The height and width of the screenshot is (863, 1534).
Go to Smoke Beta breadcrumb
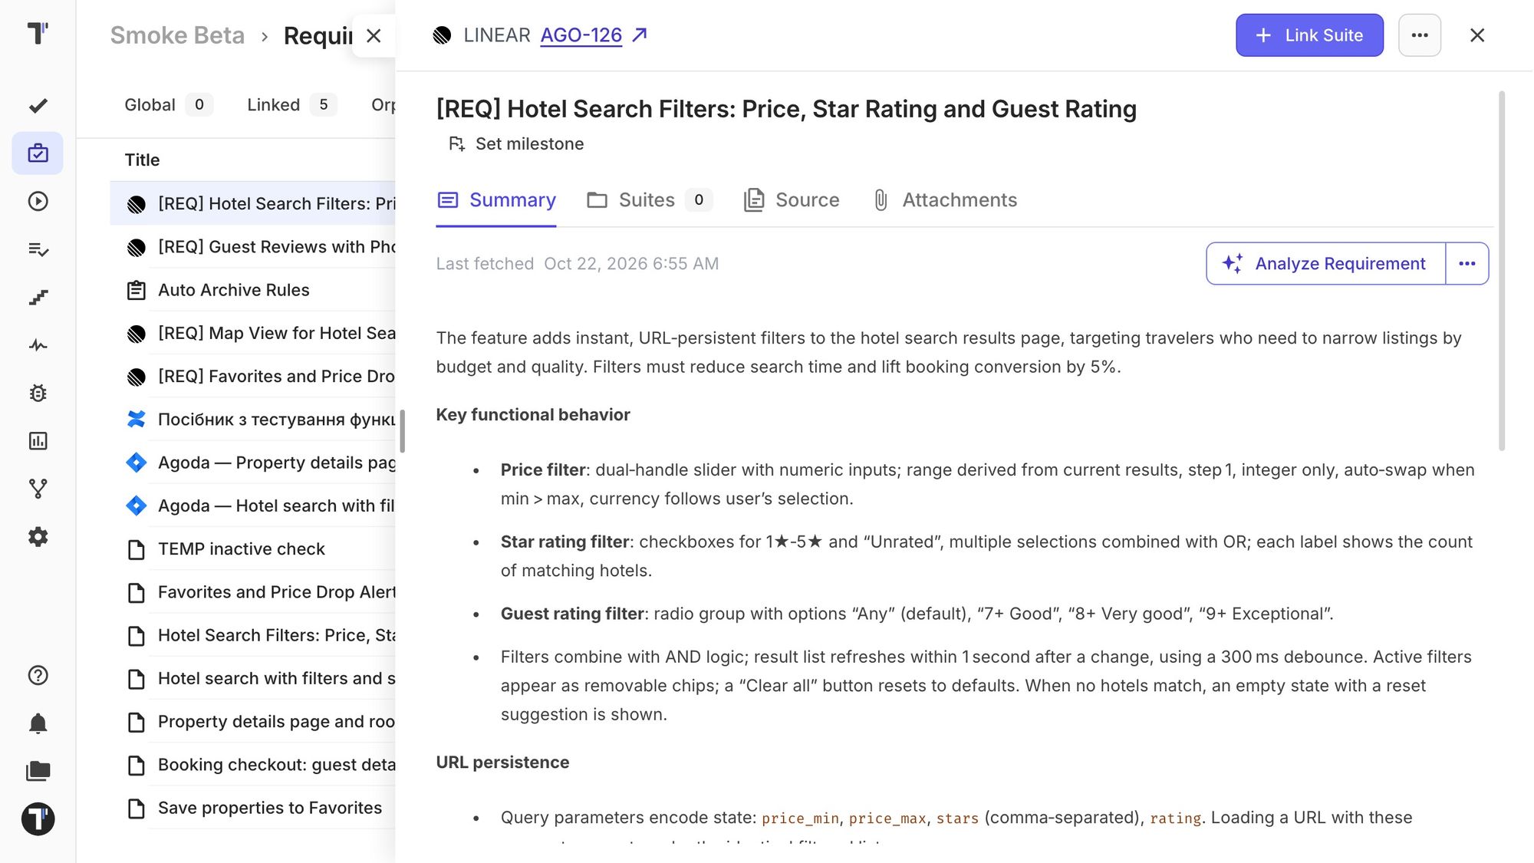coord(177,35)
